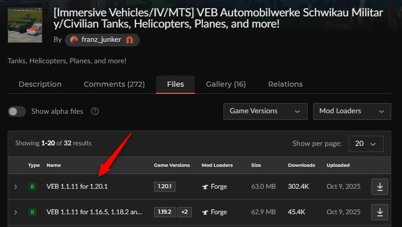The image size is (402, 227).
Task: Click the Oct 9, 2025 date in 1.20.1 row
Action: point(343,187)
